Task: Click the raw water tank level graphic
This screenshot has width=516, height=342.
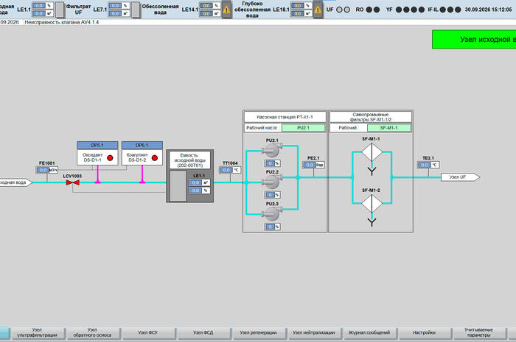Action: [x=178, y=185]
